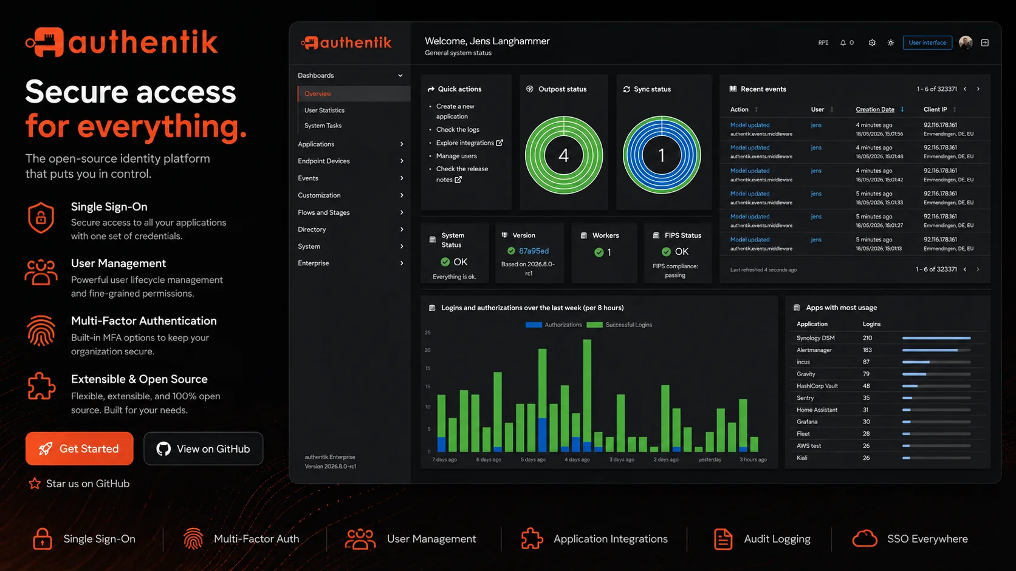Screen dimensions: 1016x571
Task: Click the book icon beside Recent events
Action: [x=733, y=89]
